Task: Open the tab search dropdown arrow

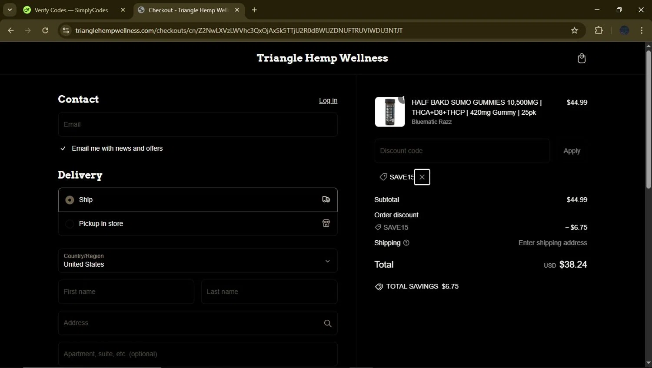Action: click(x=10, y=10)
